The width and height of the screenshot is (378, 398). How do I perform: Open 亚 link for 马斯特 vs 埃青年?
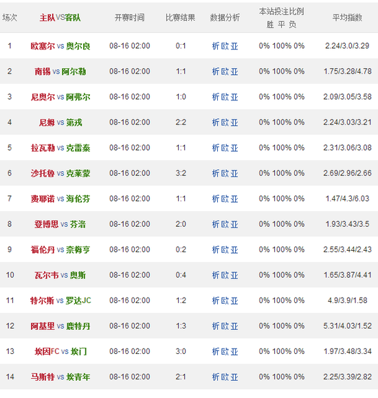coord(234,377)
